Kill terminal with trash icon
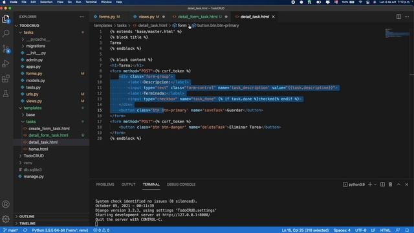Image resolution: width=414 pixels, height=233 pixels. pyautogui.click(x=390, y=184)
